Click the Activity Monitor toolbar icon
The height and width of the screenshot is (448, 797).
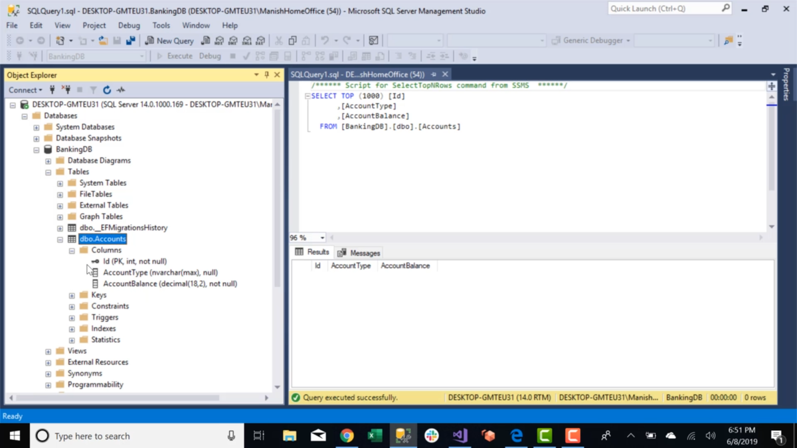tap(374, 40)
